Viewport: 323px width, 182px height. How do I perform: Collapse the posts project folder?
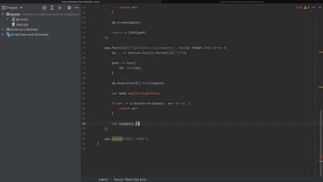3,14
